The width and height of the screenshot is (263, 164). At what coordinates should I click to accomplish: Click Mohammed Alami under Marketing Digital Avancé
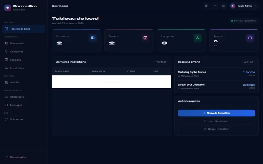point(190,76)
